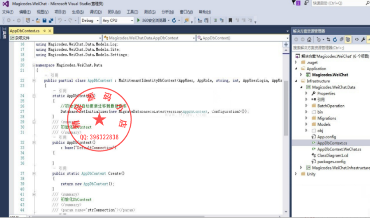This screenshot has height=218, width=370.
Task: Open the 工具(T) menu
Action: coord(132,12)
